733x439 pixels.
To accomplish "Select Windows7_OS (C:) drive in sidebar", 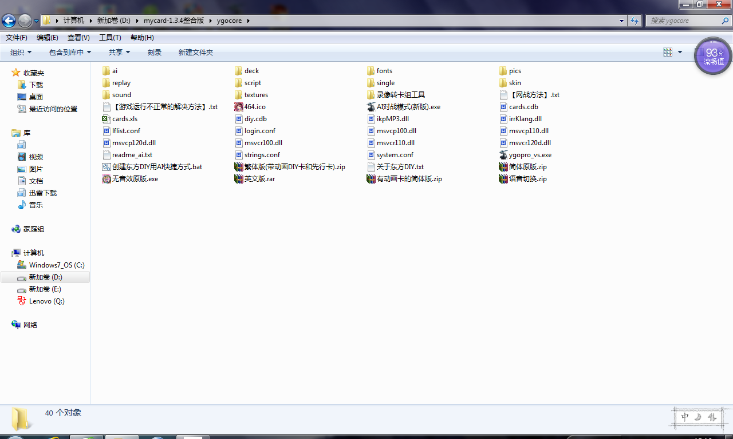I will (x=56, y=265).
